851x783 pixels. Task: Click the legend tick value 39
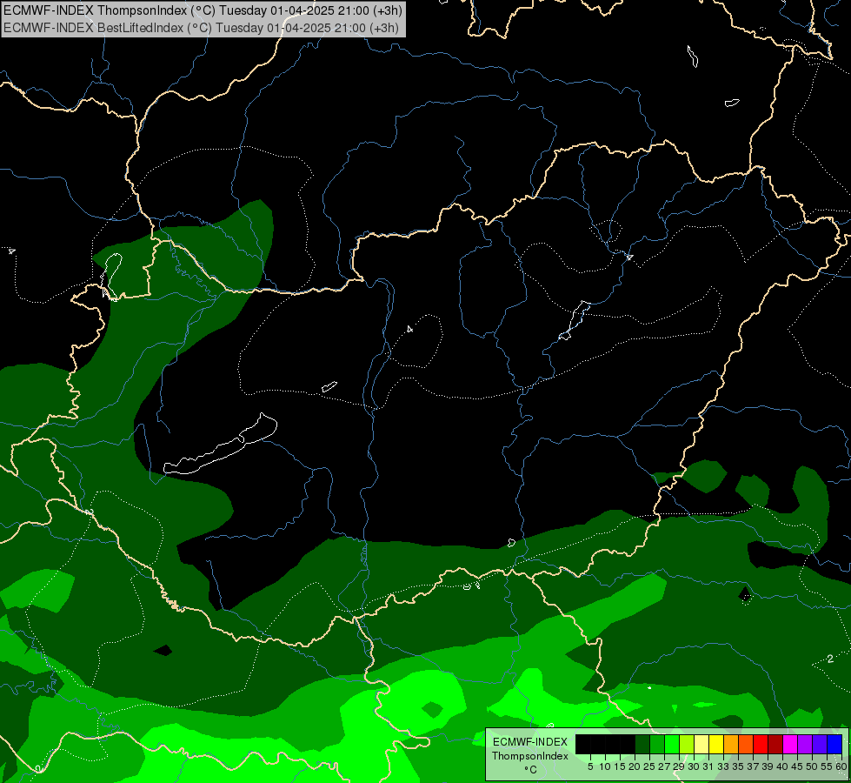click(x=768, y=766)
